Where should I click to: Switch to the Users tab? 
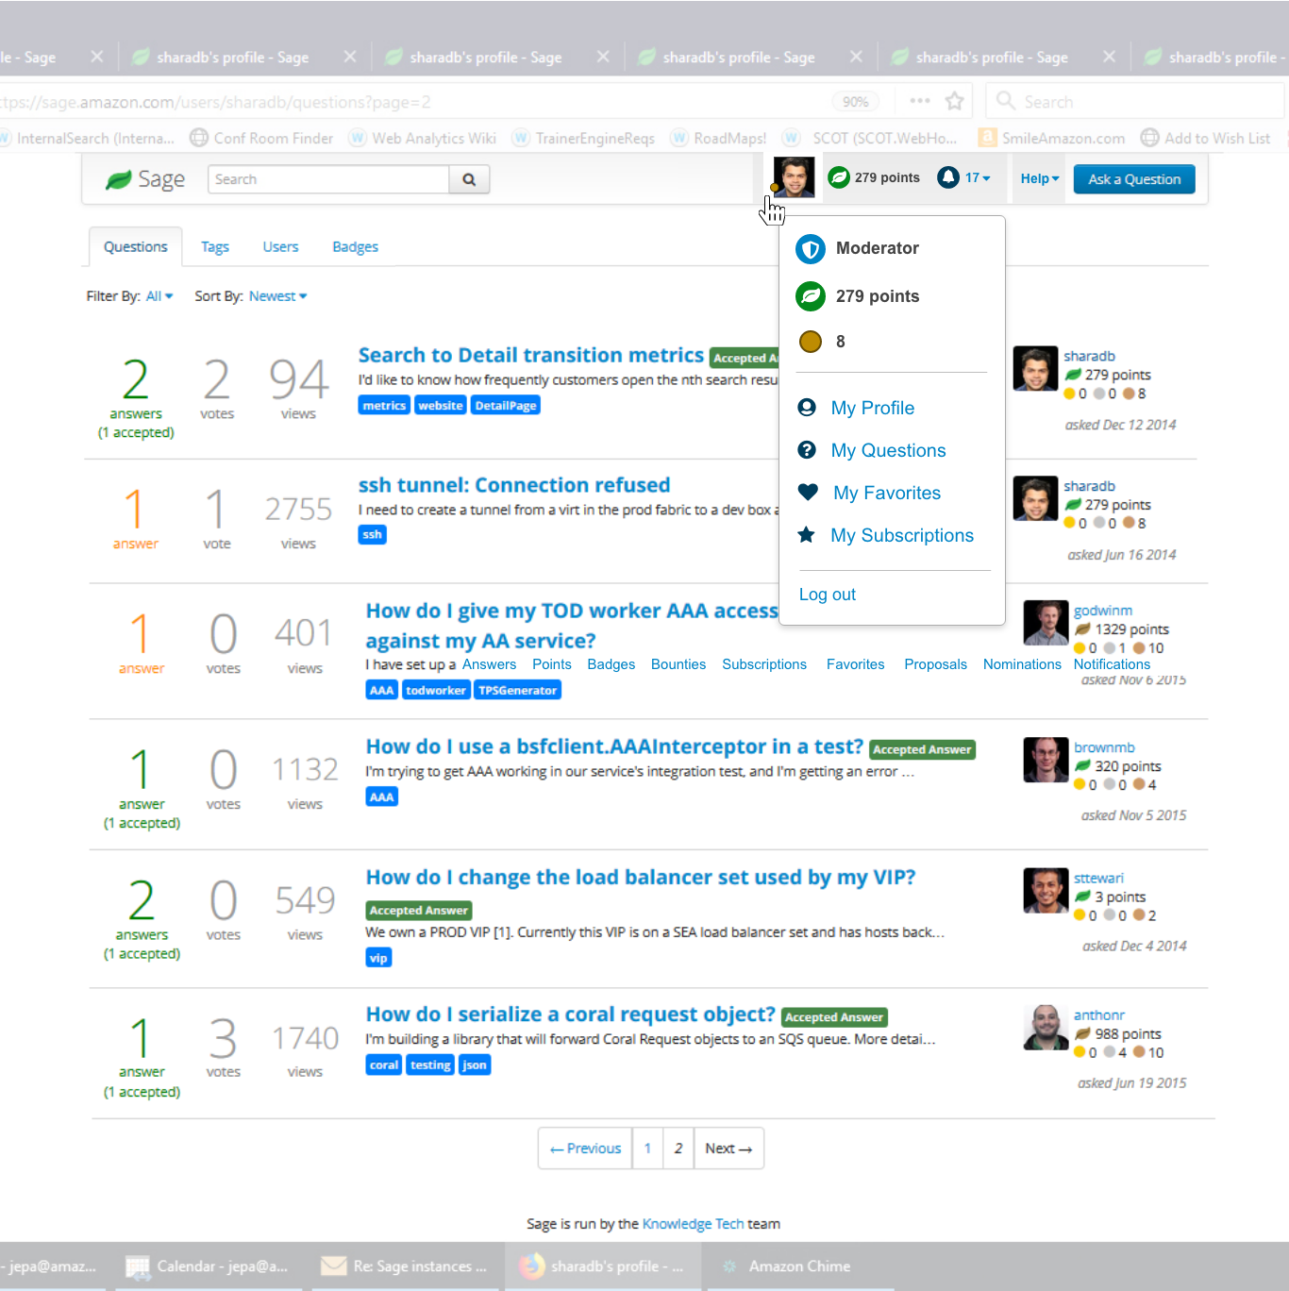pos(280,247)
